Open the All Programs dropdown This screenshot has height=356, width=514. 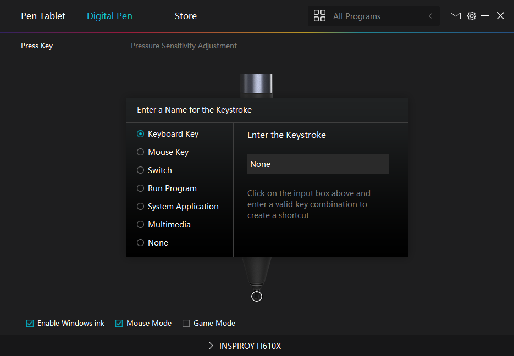point(374,16)
